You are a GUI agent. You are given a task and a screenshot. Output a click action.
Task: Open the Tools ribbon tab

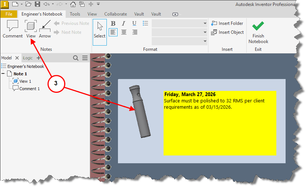click(x=75, y=14)
